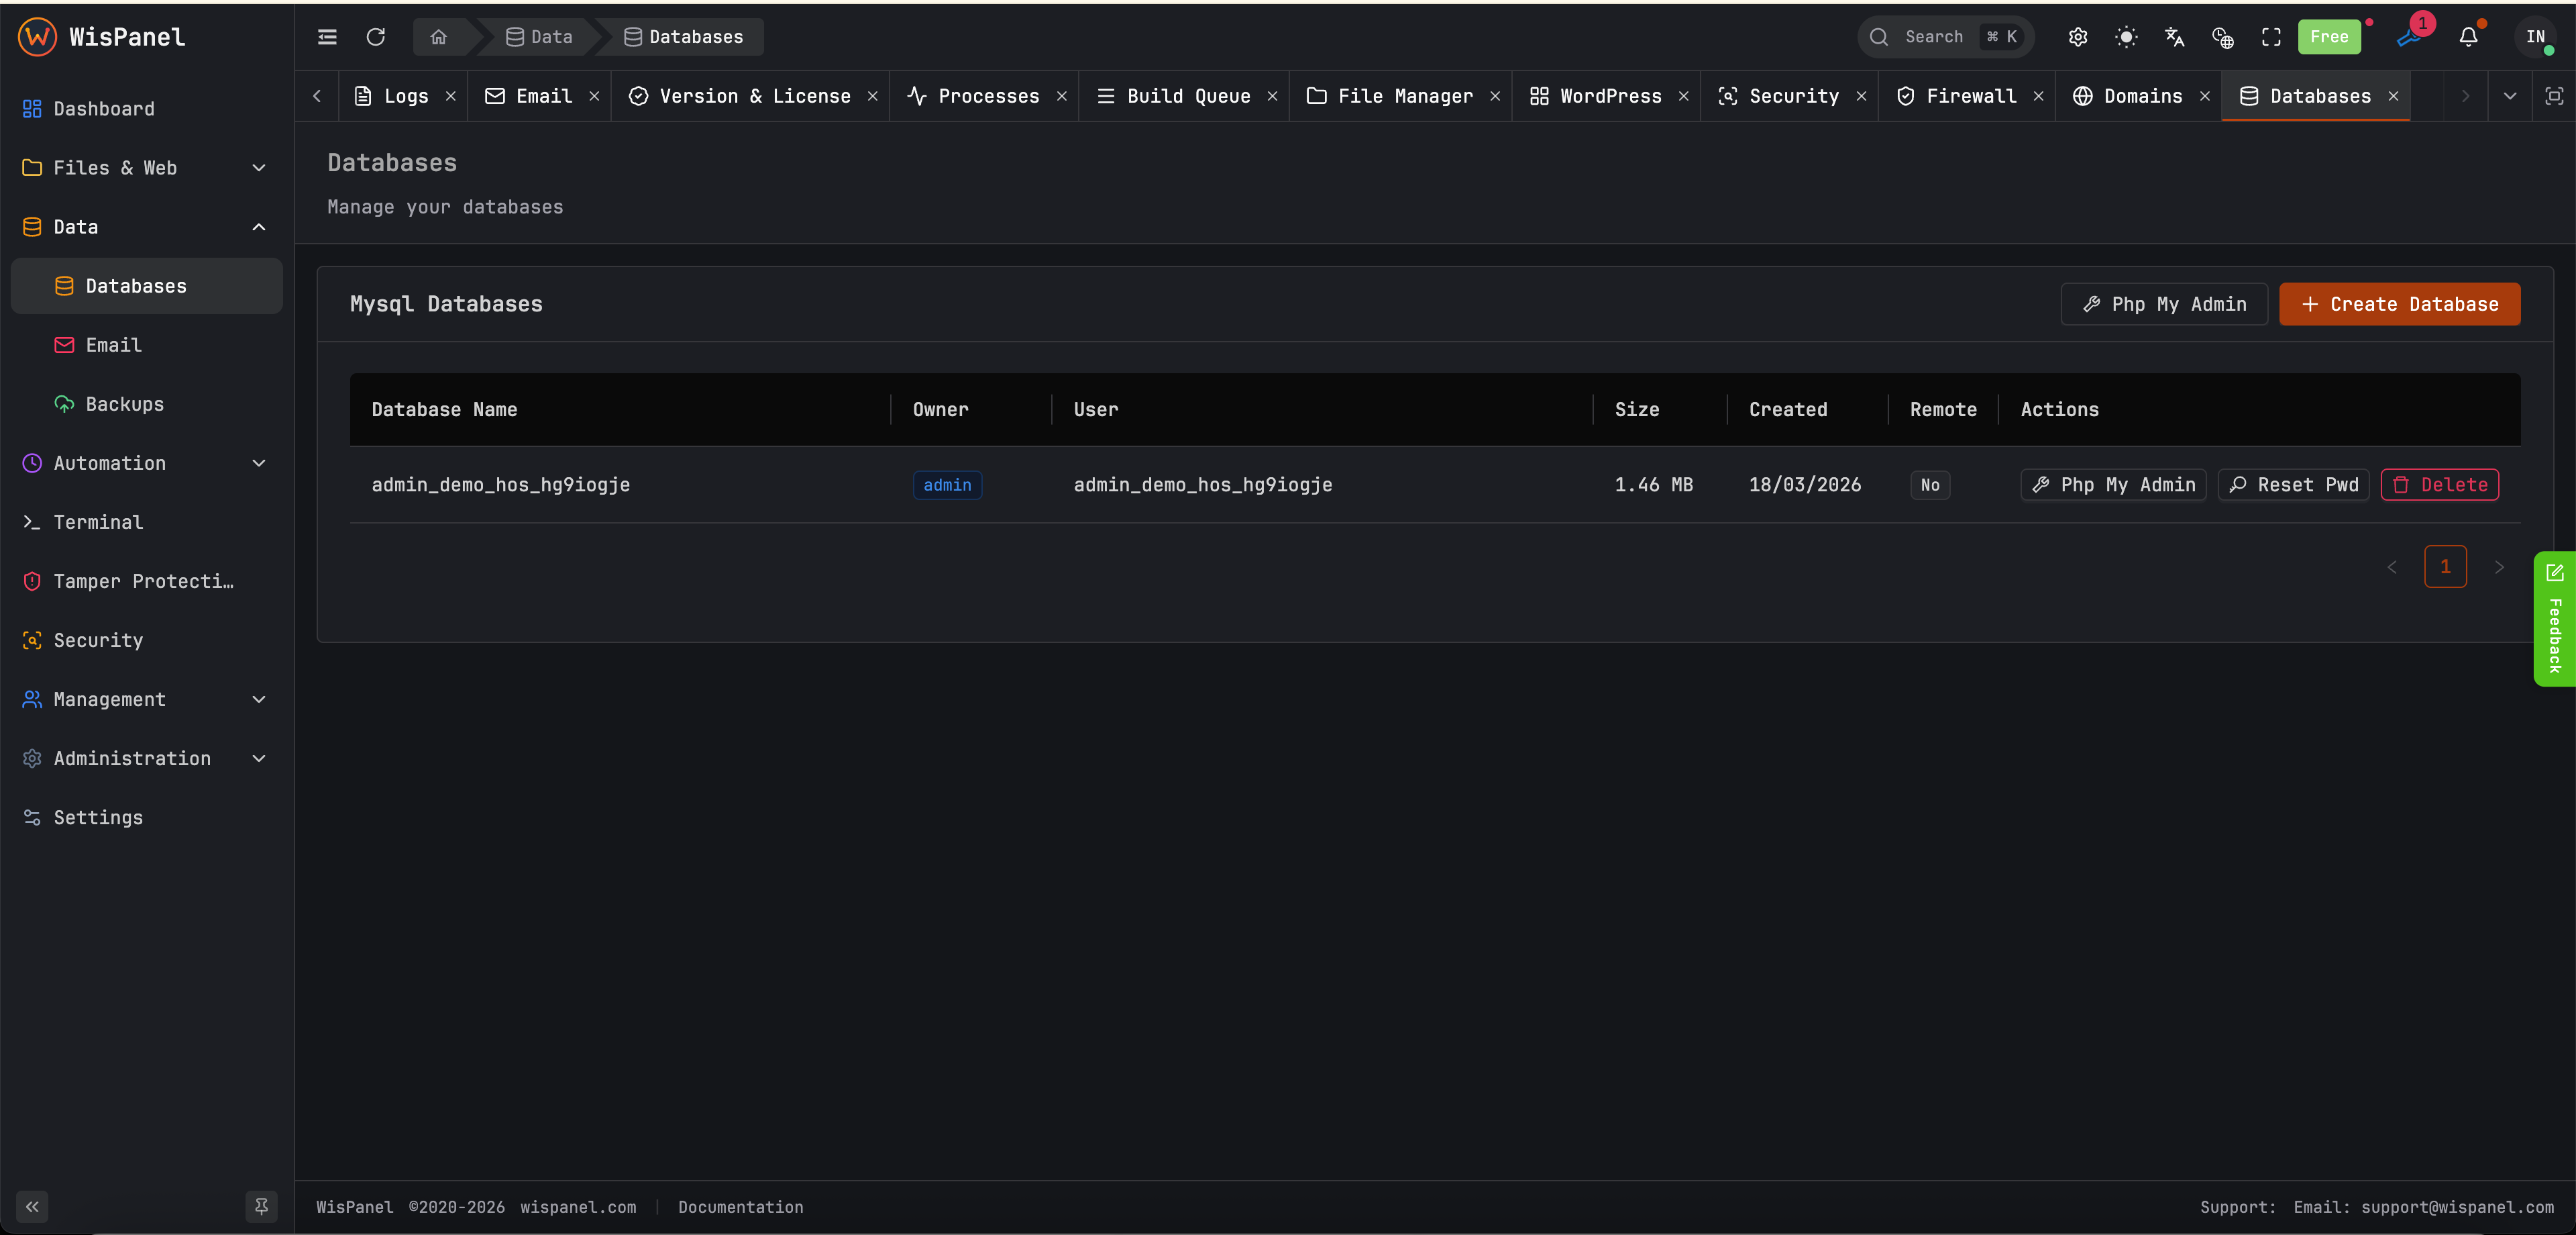Open the Search box
2576x1235 pixels.
(x=1945, y=37)
